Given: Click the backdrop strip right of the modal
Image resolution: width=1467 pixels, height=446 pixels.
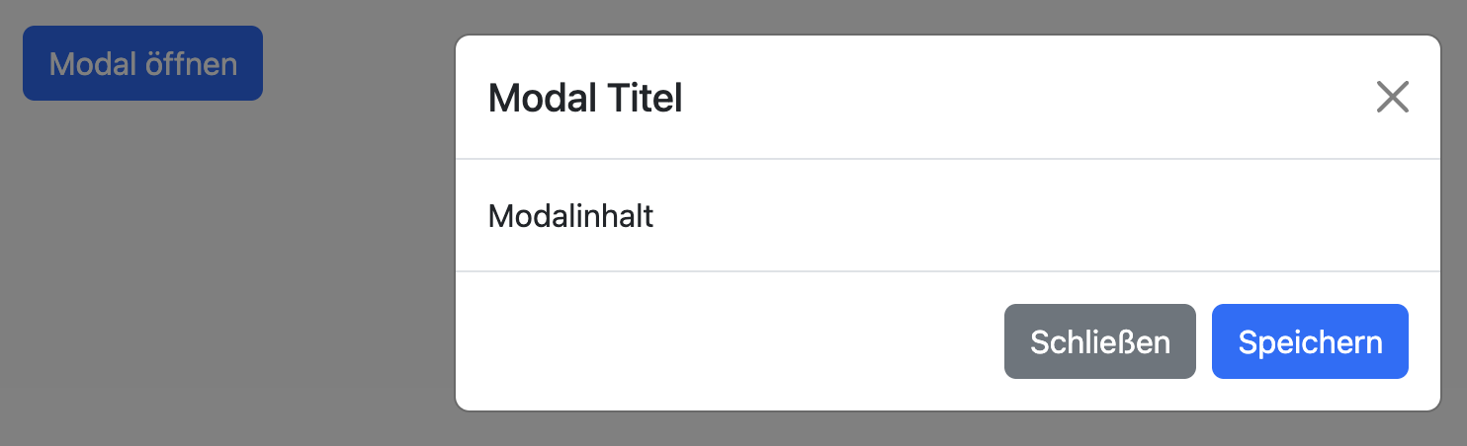Looking at the screenshot, I should pos(1454,222).
